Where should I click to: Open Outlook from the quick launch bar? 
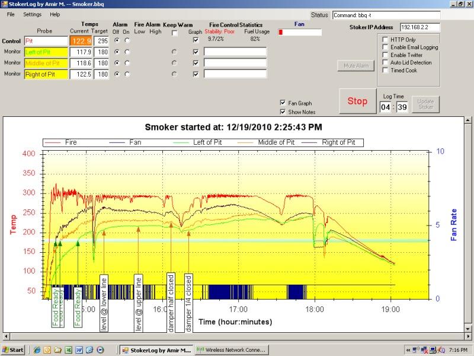coord(47,350)
